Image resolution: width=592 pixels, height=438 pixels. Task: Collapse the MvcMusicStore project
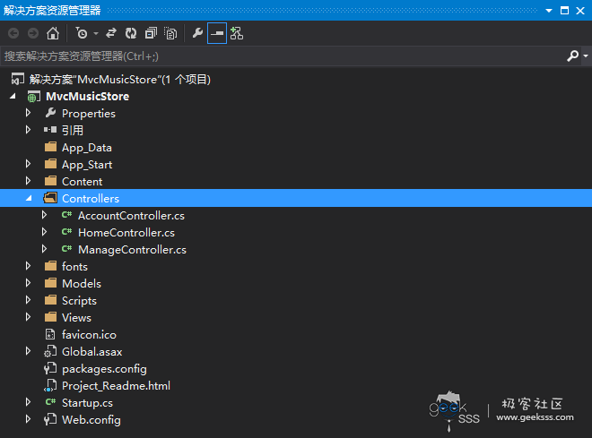point(13,96)
